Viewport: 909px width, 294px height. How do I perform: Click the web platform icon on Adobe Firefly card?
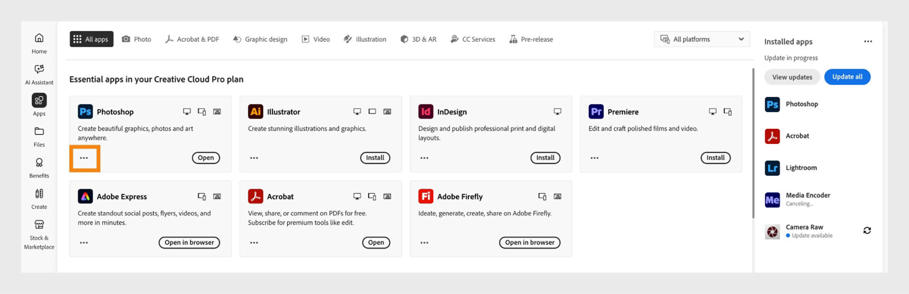[558, 196]
